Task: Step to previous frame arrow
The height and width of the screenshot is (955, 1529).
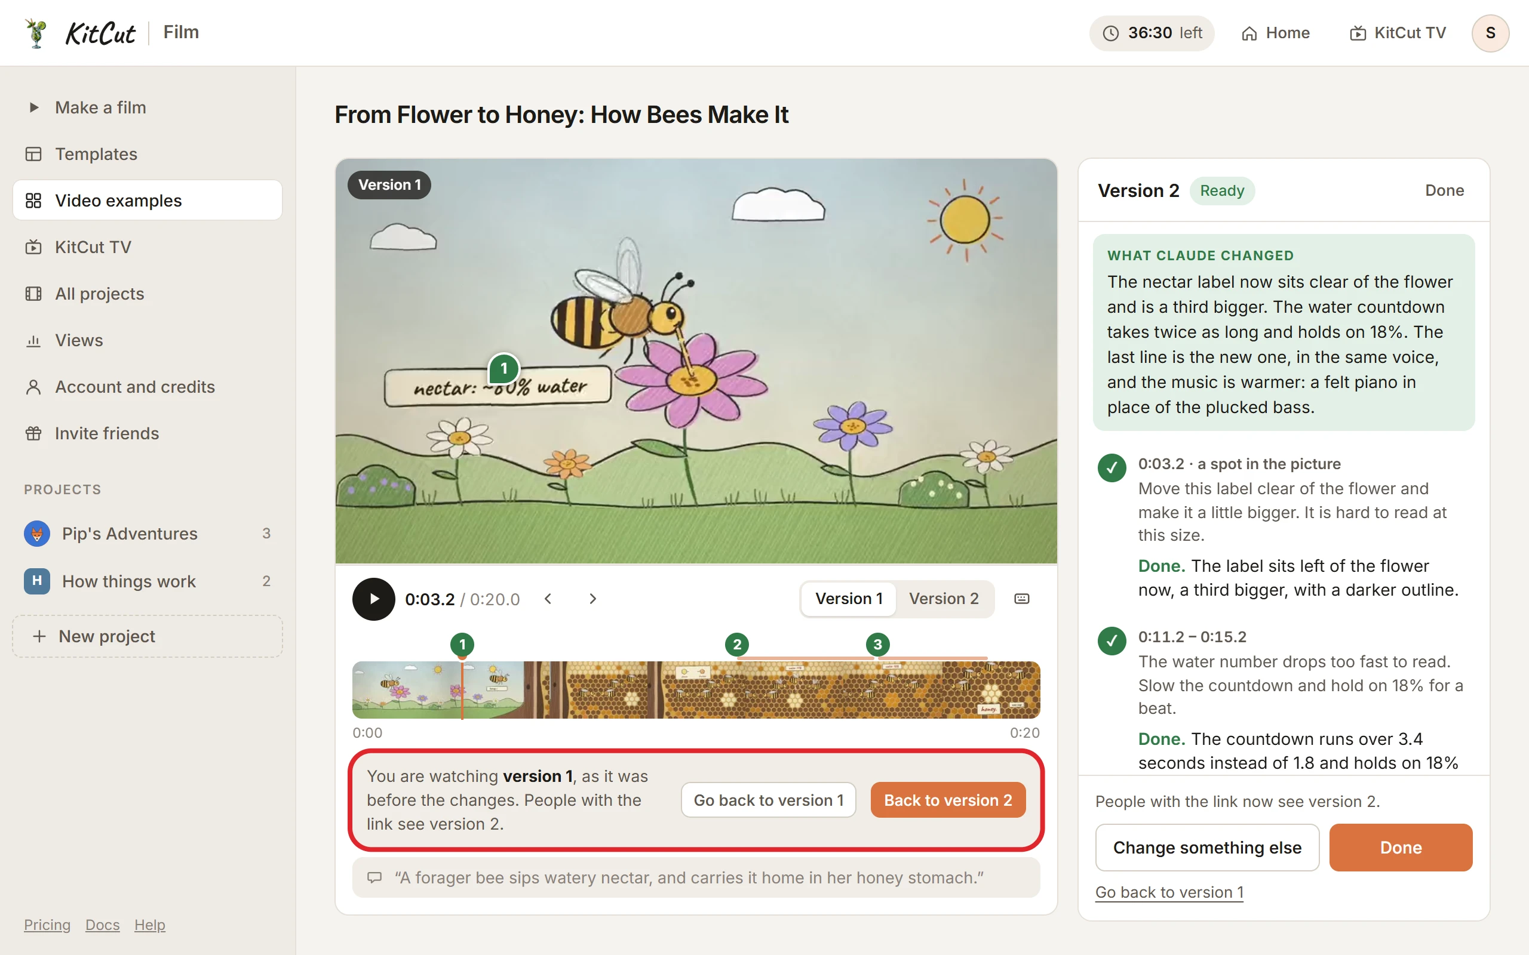Action: [x=548, y=599]
